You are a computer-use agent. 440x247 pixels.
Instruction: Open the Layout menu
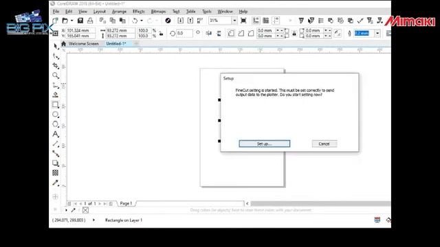pyautogui.click(x=99, y=12)
